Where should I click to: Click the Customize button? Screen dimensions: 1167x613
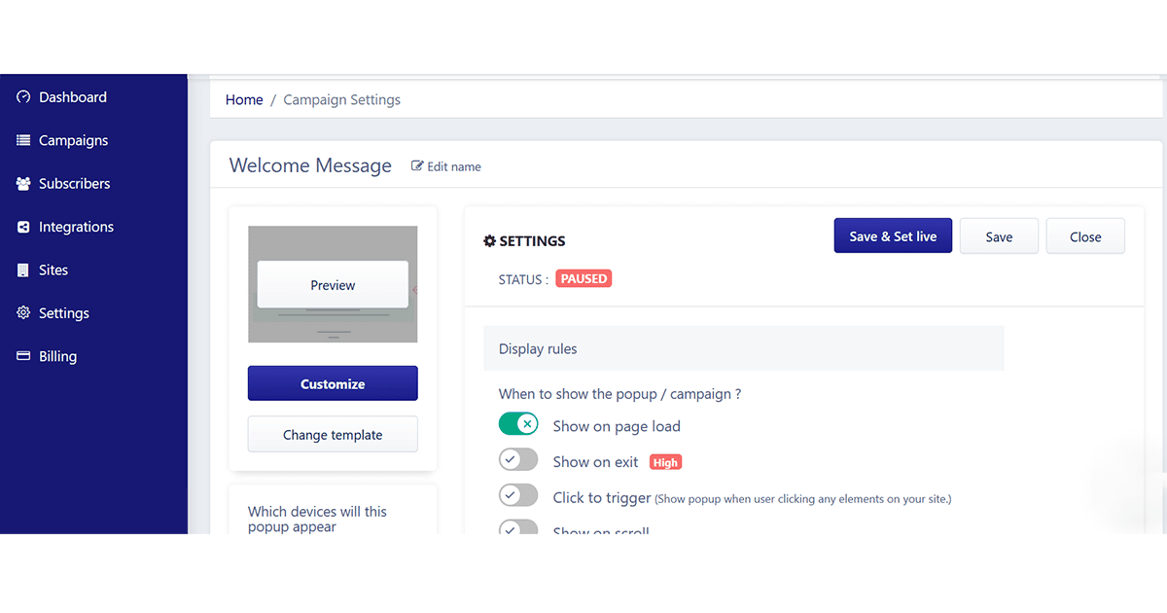point(333,383)
